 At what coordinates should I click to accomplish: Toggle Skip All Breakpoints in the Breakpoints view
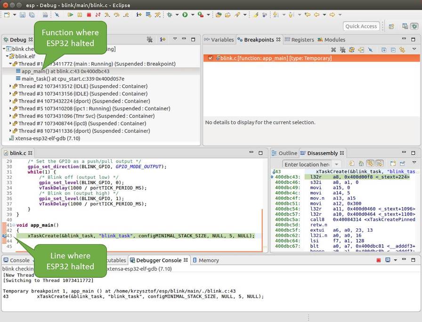coord(370,49)
